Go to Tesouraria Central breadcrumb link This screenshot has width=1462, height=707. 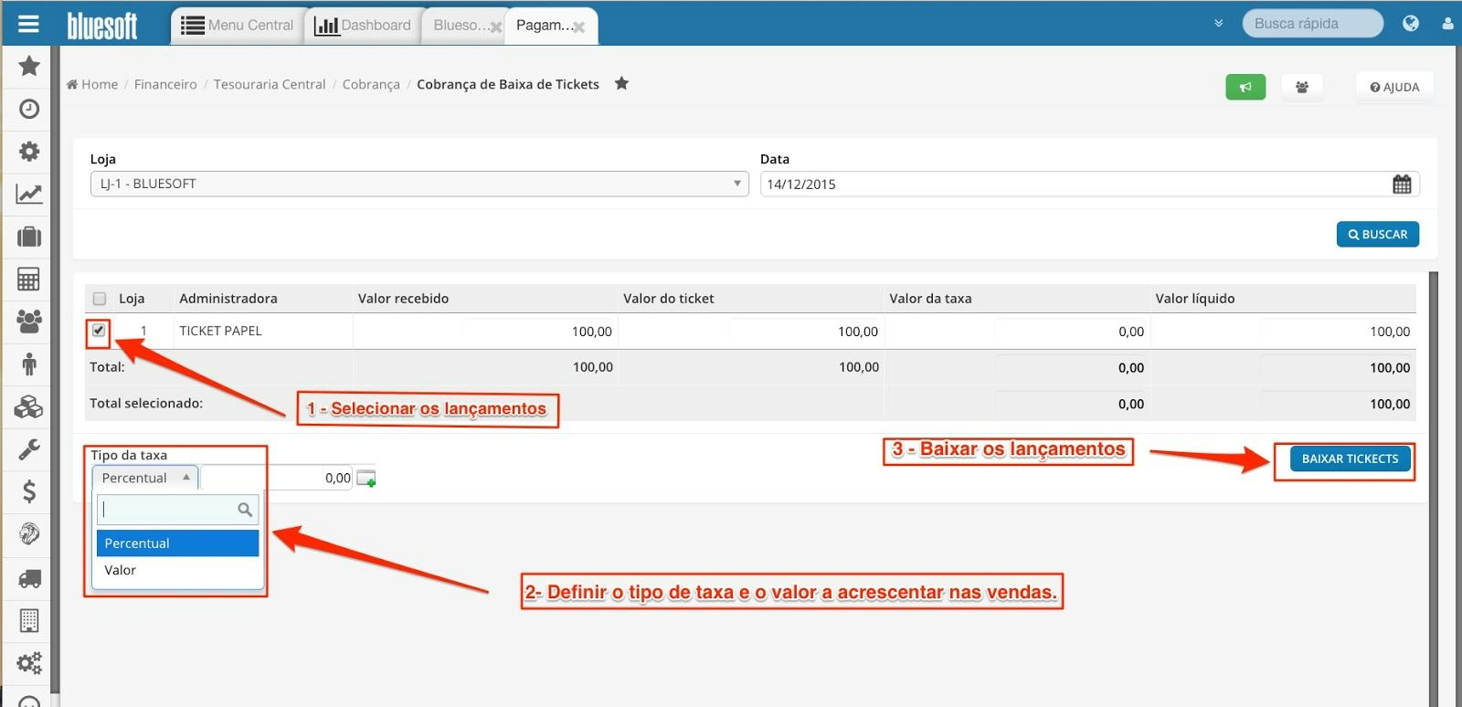click(x=270, y=84)
